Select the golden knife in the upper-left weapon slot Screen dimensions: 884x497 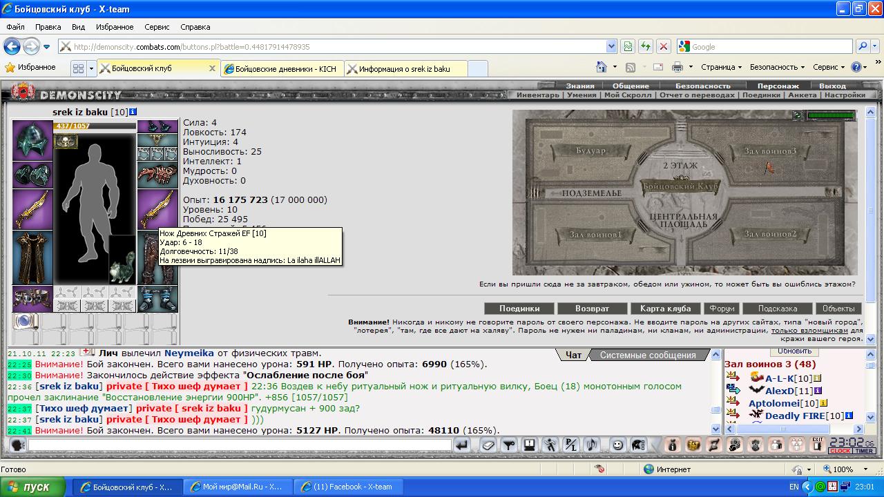(32, 209)
